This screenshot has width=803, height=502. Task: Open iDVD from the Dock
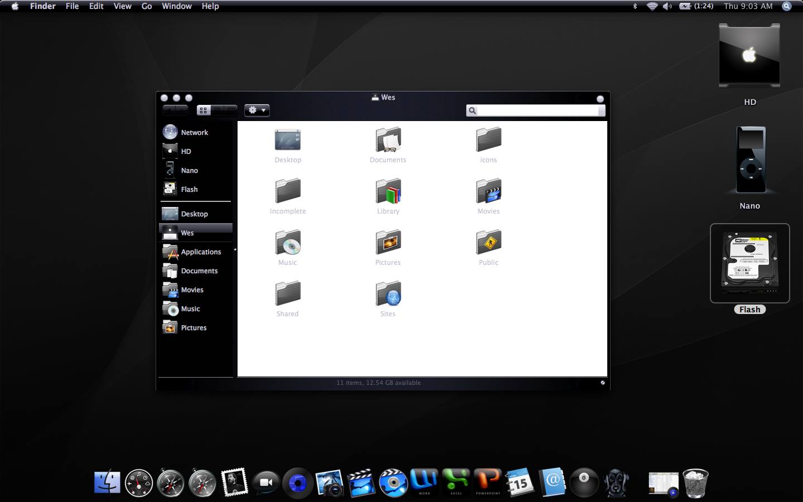pos(393,483)
